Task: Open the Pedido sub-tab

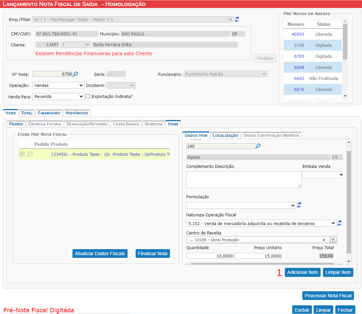Action: (x=16, y=124)
